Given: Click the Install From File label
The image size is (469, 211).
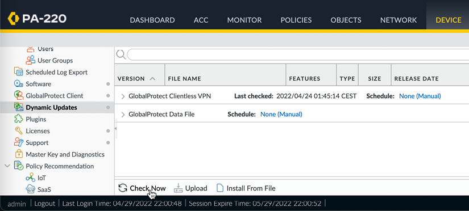Looking at the screenshot, I should point(251,188).
